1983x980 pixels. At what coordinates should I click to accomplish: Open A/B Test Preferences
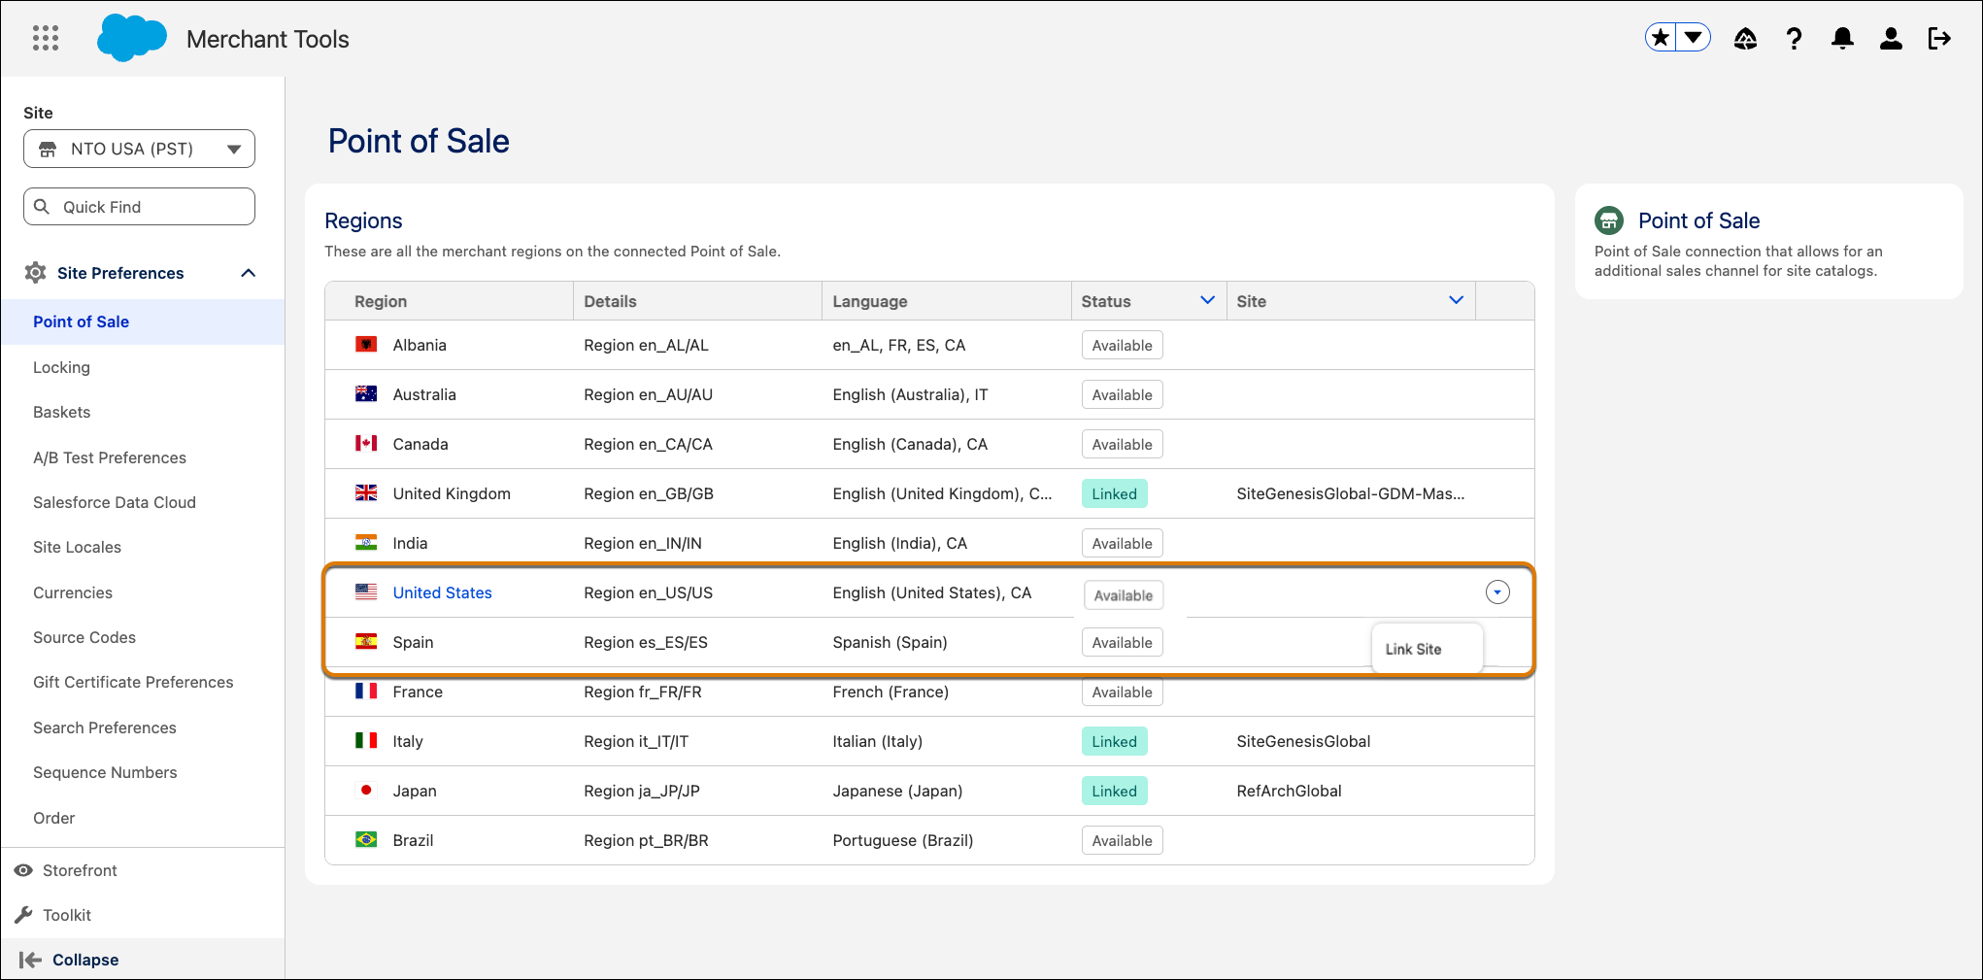point(110,457)
